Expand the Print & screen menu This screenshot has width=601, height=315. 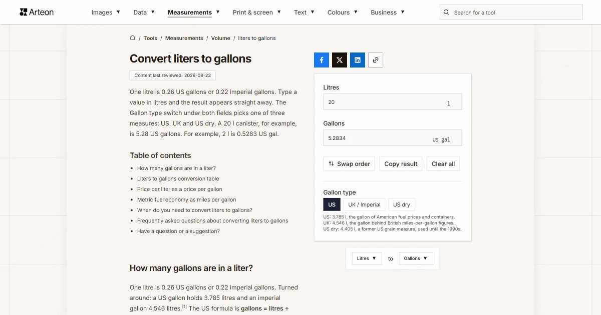[257, 12]
